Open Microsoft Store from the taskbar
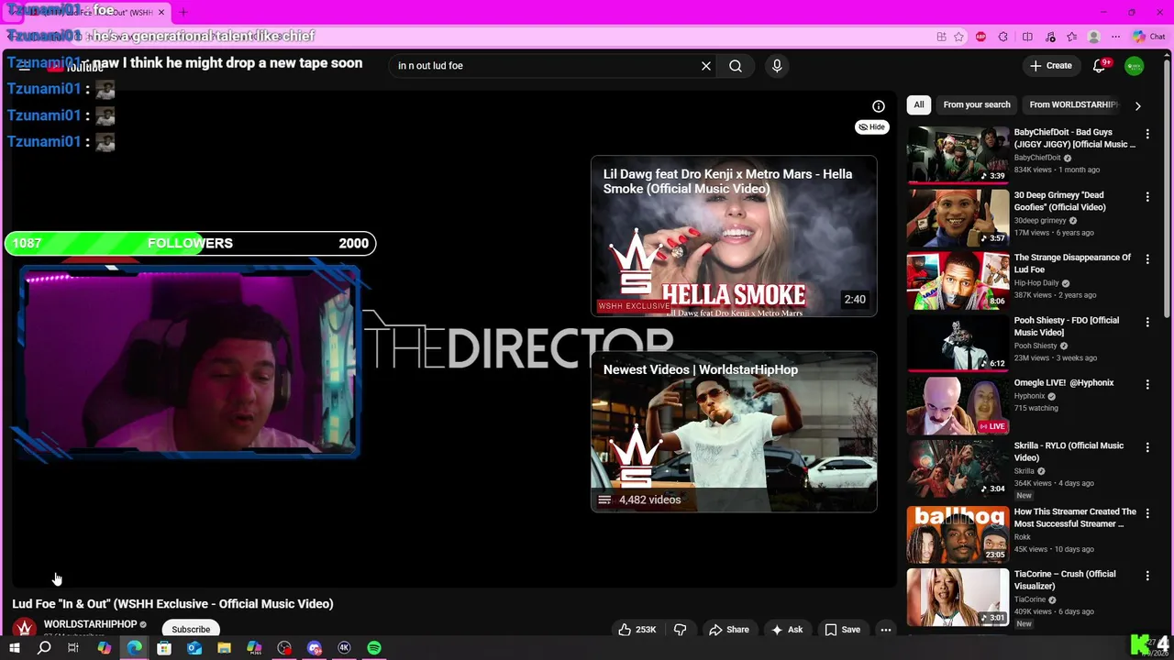Image resolution: width=1174 pixels, height=660 pixels. coord(164,648)
